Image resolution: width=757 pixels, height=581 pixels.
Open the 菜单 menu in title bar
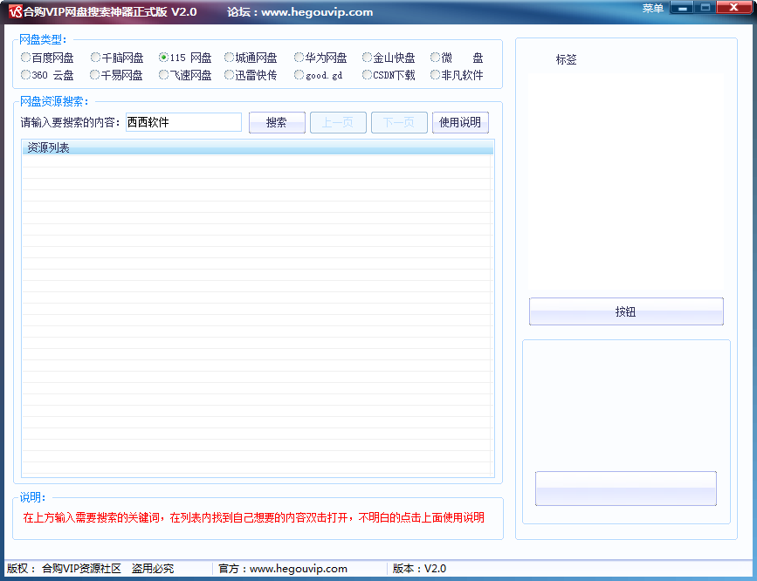[x=653, y=8]
